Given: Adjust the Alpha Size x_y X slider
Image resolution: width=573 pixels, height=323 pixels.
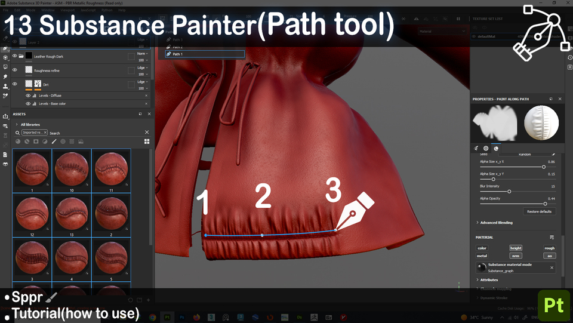Looking at the screenshot, I should (x=517, y=167).
